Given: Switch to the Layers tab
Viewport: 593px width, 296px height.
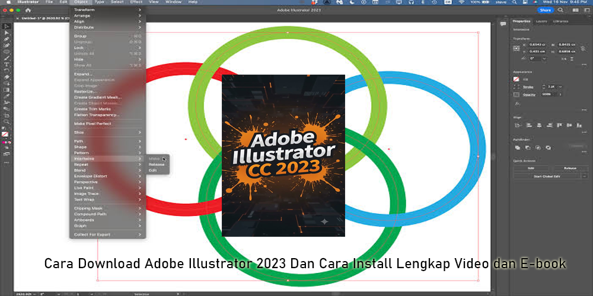Looking at the screenshot, I should coord(541,21).
